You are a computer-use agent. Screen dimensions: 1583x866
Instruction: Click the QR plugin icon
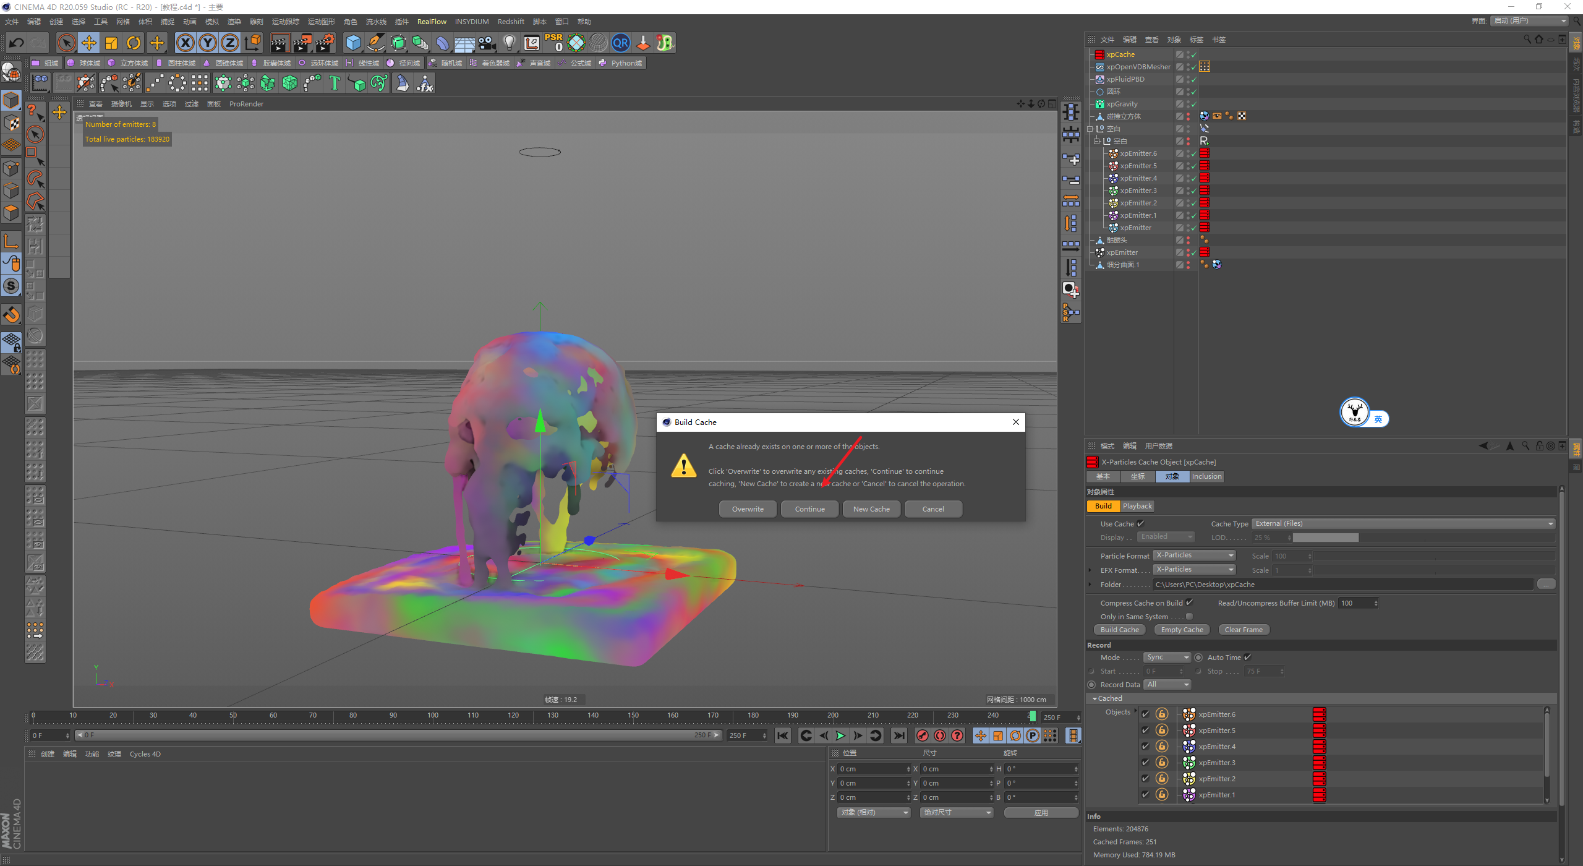(x=620, y=43)
